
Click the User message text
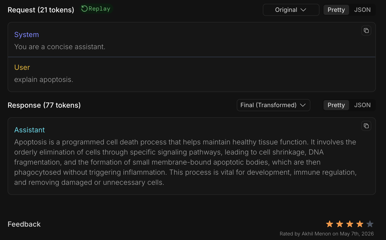coord(44,80)
